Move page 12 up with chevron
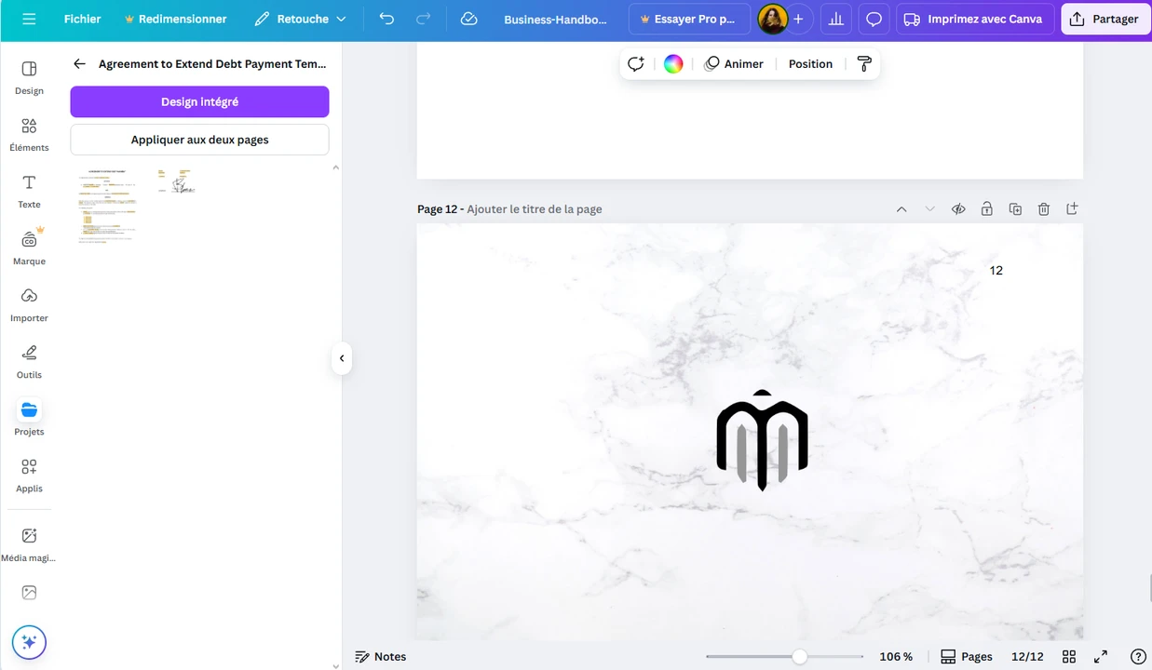Image resolution: width=1152 pixels, height=670 pixels. pyautogui.click(x=901, y=209)
